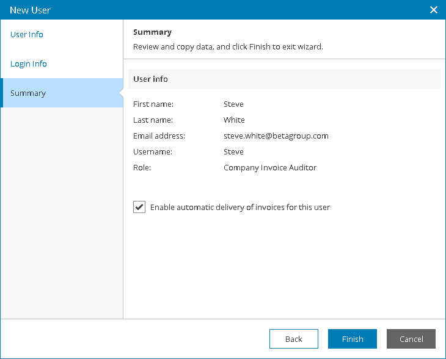
Task: Click the Username value Steve
Action: [233, 152]
